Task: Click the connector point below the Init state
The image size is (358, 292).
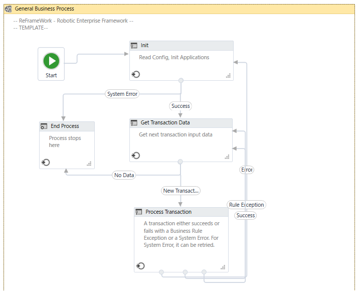Action: click(181, 80)
